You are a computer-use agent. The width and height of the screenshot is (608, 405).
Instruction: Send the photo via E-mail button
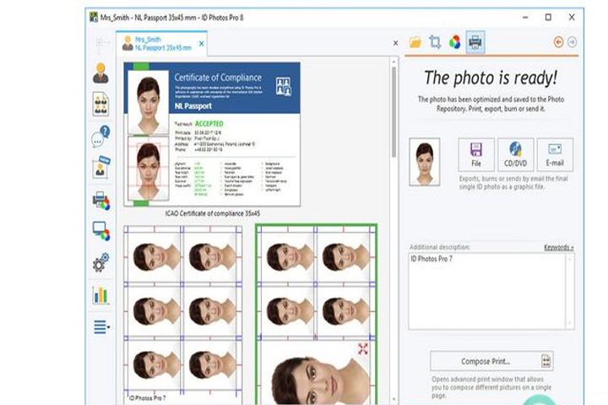tap(555, 154)
